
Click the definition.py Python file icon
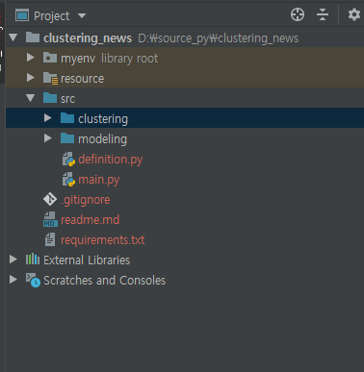68,160
